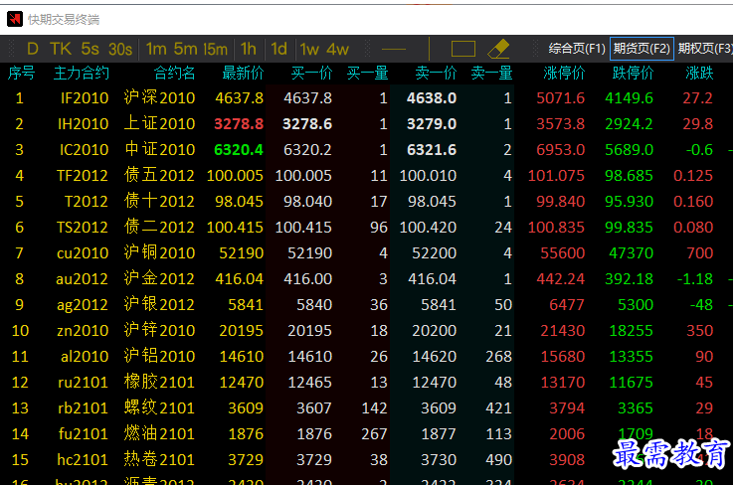The image size is (736, 485).
Task: Sort by the 涨跌 column header
Action: point(699,74)
